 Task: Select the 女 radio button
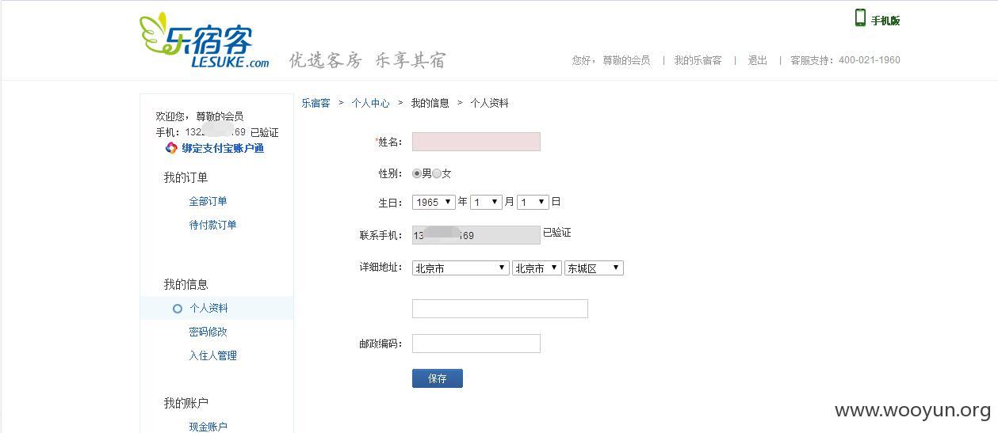click(x=437, y=173)
